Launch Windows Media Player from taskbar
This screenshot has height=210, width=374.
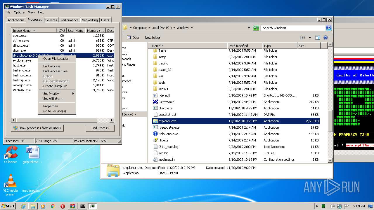43,206
